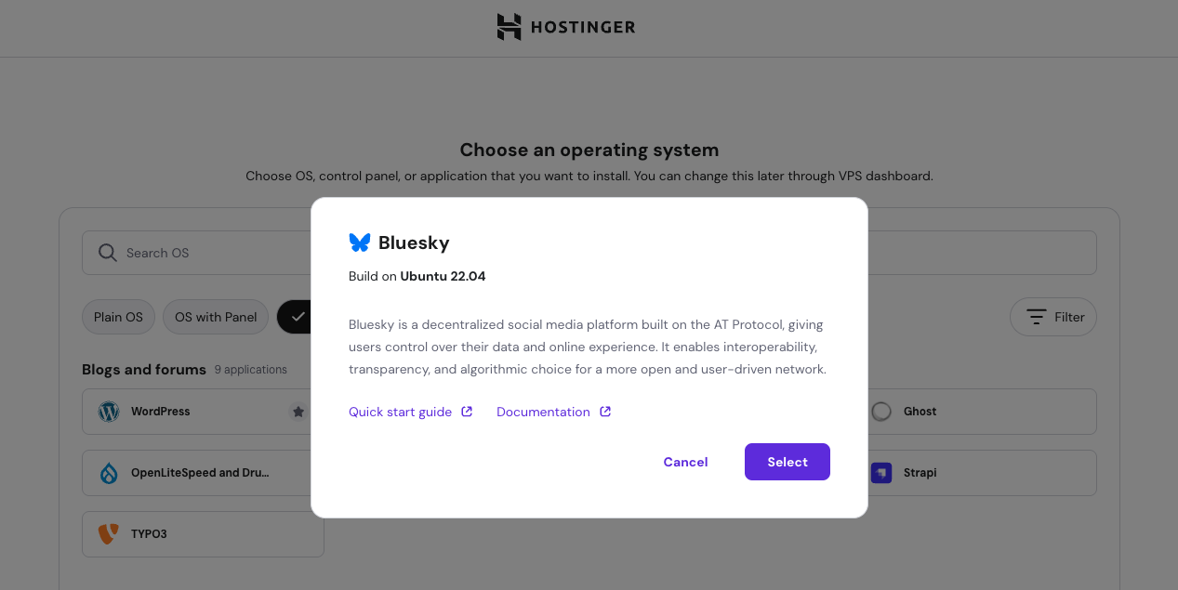Open the Quick start guide link
Screen dimensions: 1178x590
[401, 412]
